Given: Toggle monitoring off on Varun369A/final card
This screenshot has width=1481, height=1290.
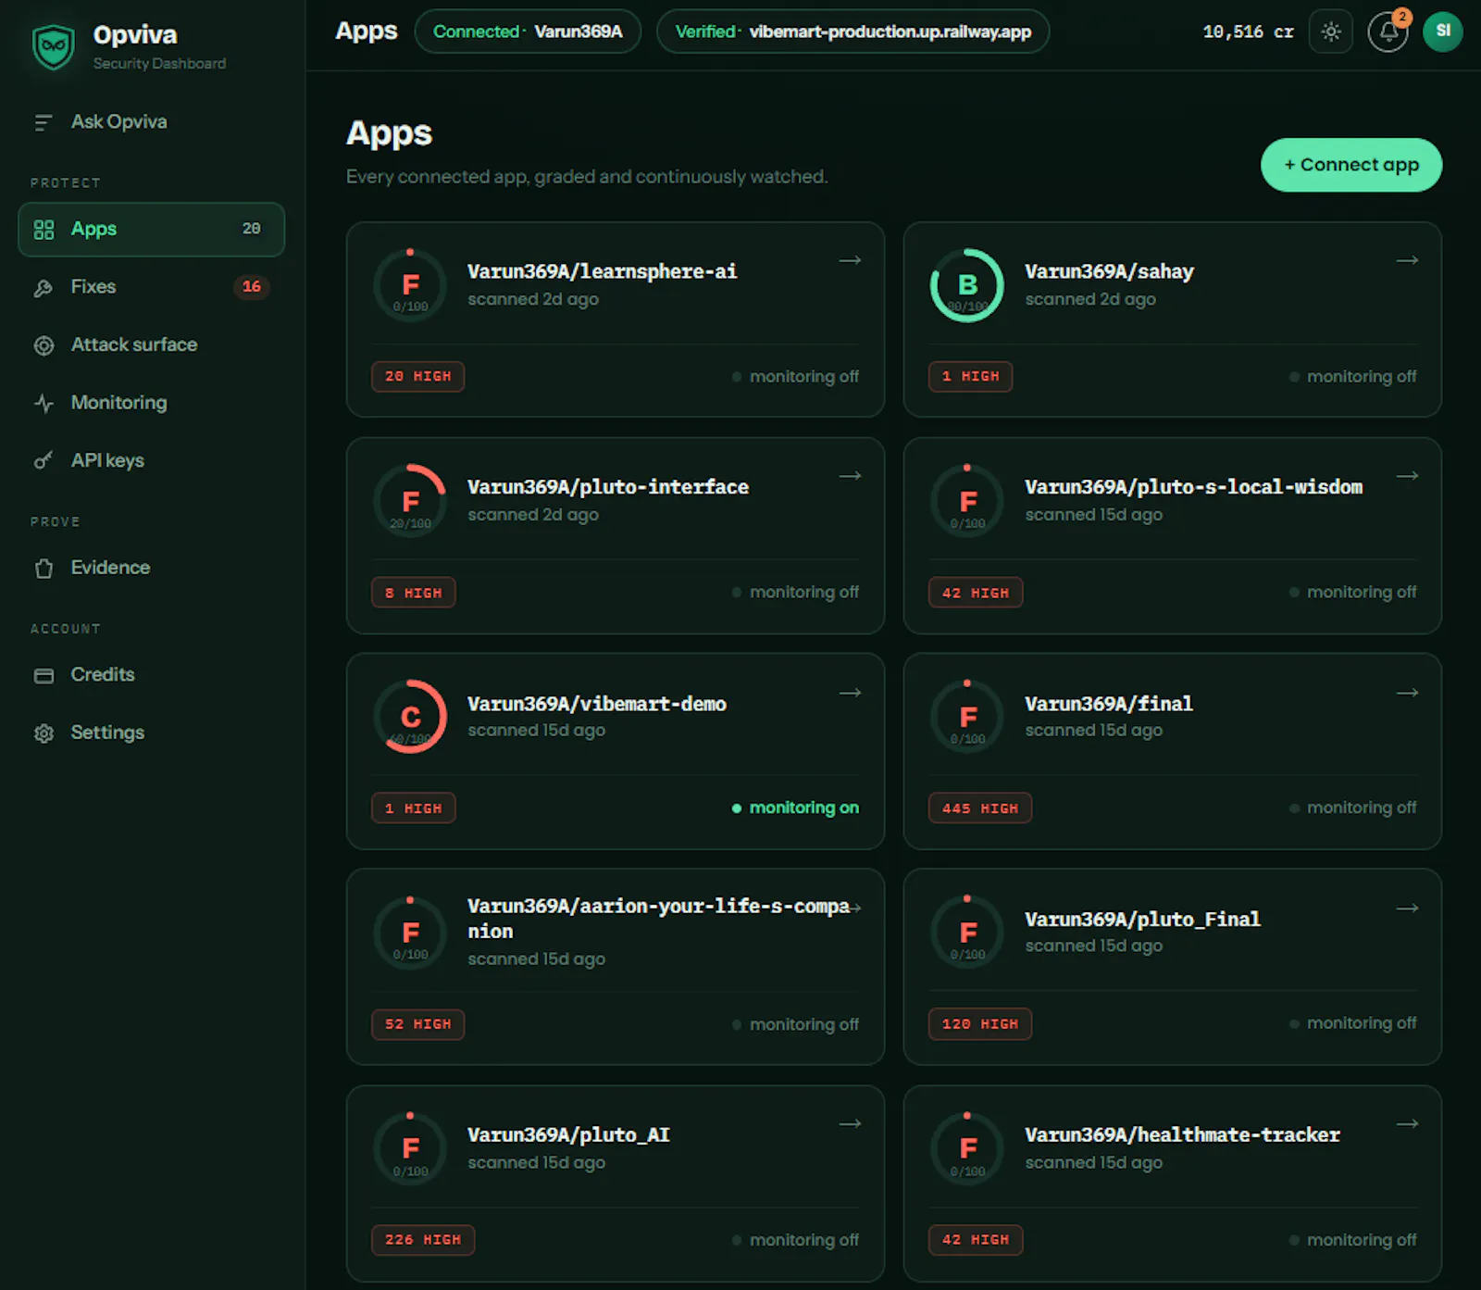Looking at the screenshot, I should (x=1352, y=808).
